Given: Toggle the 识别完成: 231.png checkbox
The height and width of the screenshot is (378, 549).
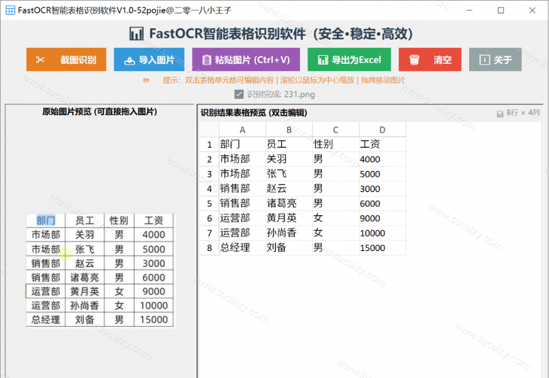Looking at the screenshot, I should tap(239, 94).
